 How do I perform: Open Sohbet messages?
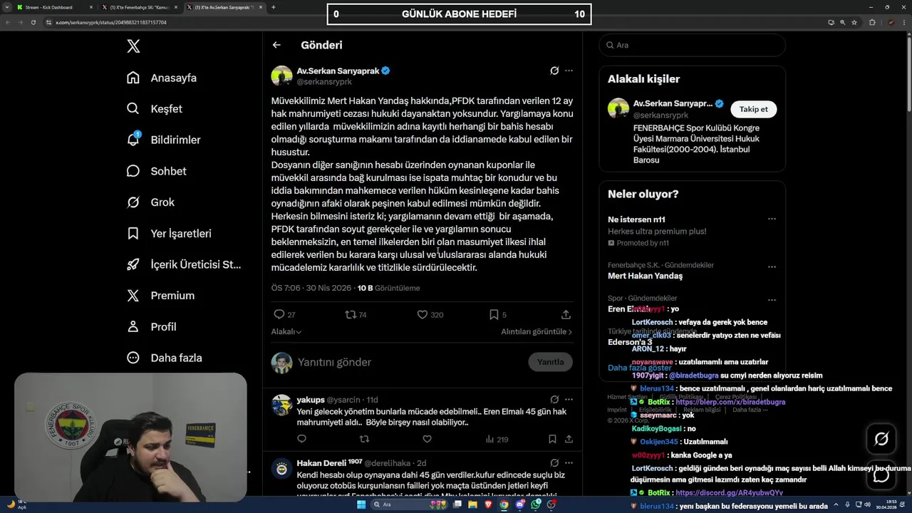[156, 171]
